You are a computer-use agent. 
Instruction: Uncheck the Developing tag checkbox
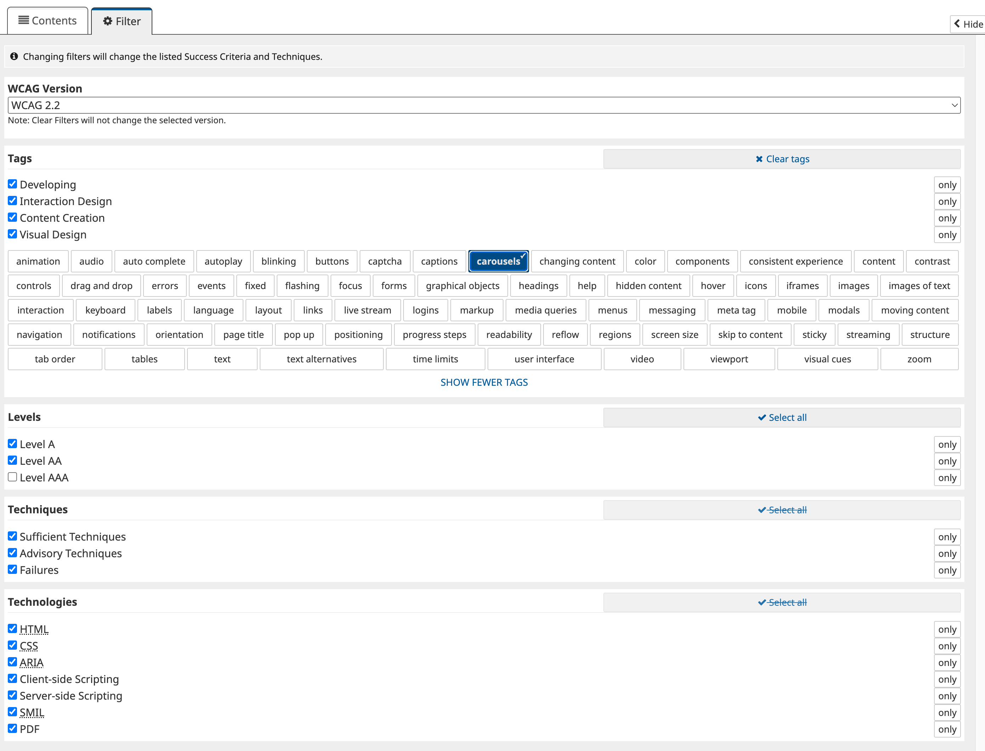(12, 183)
